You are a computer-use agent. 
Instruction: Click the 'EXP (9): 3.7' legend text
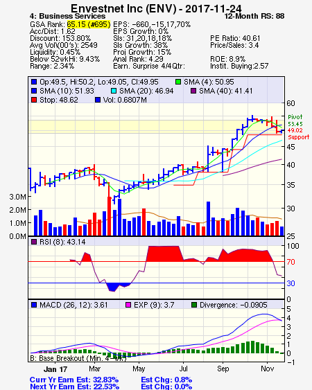point(154,305)
